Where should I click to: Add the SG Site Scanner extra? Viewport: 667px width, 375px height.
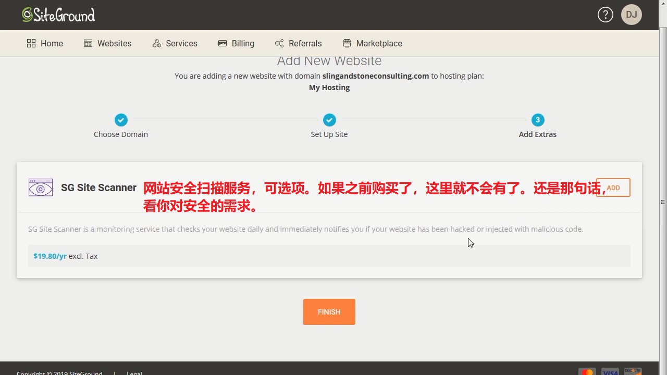coord(613,187)
